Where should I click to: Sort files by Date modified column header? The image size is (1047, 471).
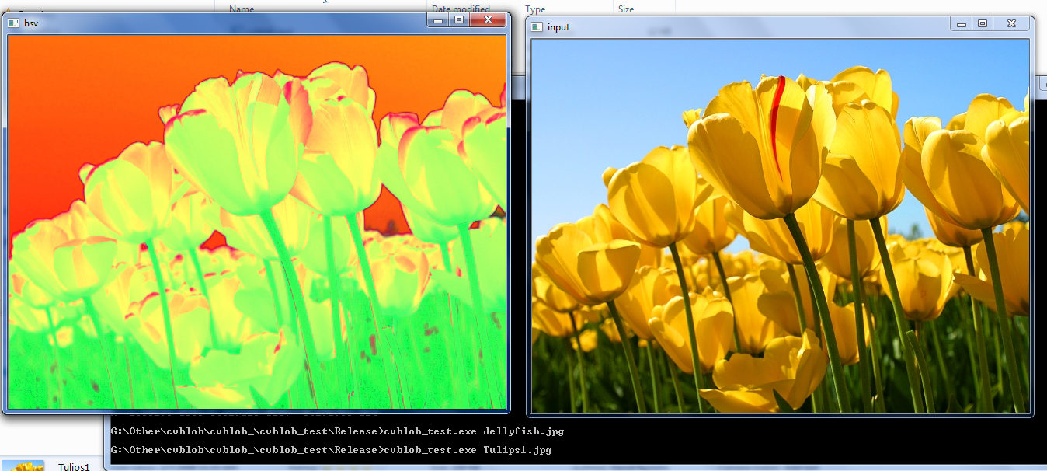462,9
